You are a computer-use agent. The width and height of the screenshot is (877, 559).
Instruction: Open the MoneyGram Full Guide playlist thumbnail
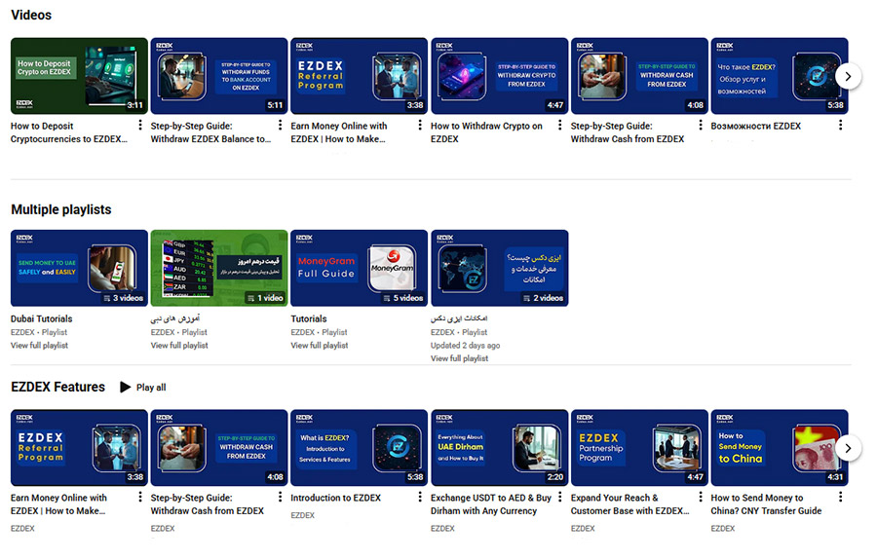point(359,268)
